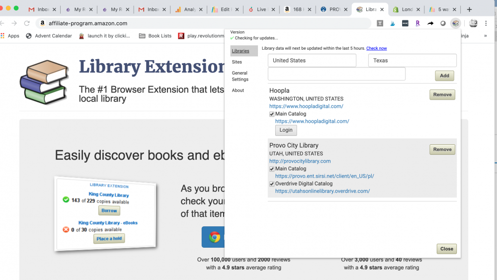
Task: Click the address bar URL field
Action: point(203,23)
